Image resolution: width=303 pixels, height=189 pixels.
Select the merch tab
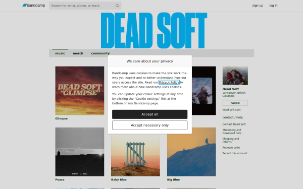[x=78, y=53]
